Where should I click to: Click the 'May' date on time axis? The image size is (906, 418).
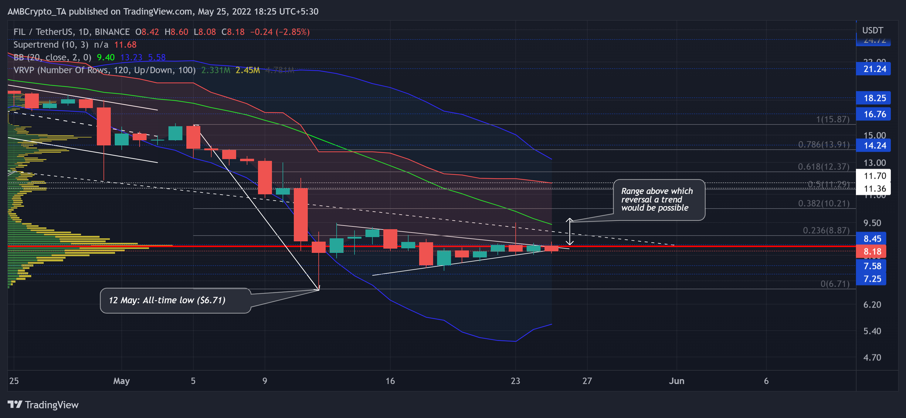(x=121, y=381)
